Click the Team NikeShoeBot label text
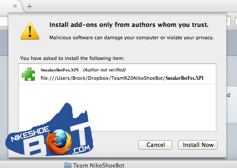Viewport: 237px width, 168px height. (99, 165)
